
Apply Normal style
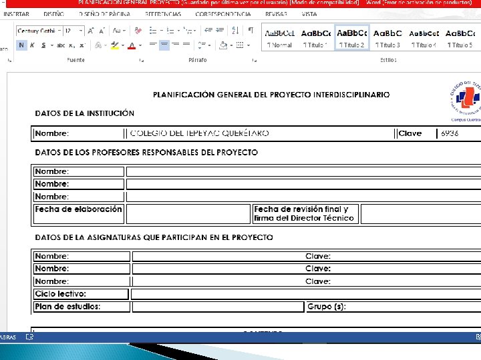pos(279,38)
